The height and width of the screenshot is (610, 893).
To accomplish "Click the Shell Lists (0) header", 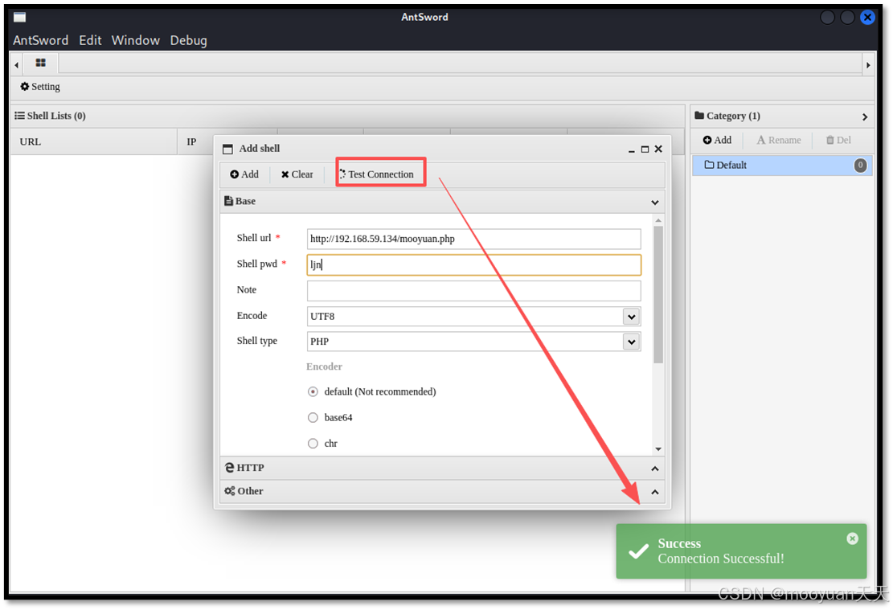I will tap(50, 116).
